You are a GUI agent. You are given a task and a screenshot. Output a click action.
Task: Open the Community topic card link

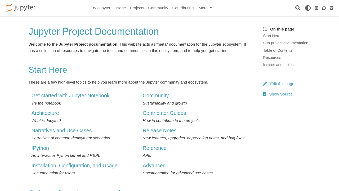pos(156,95)
